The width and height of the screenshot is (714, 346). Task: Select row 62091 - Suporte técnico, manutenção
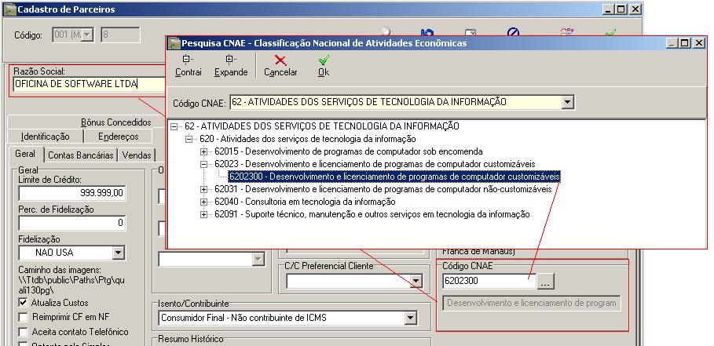pos(372,215)
